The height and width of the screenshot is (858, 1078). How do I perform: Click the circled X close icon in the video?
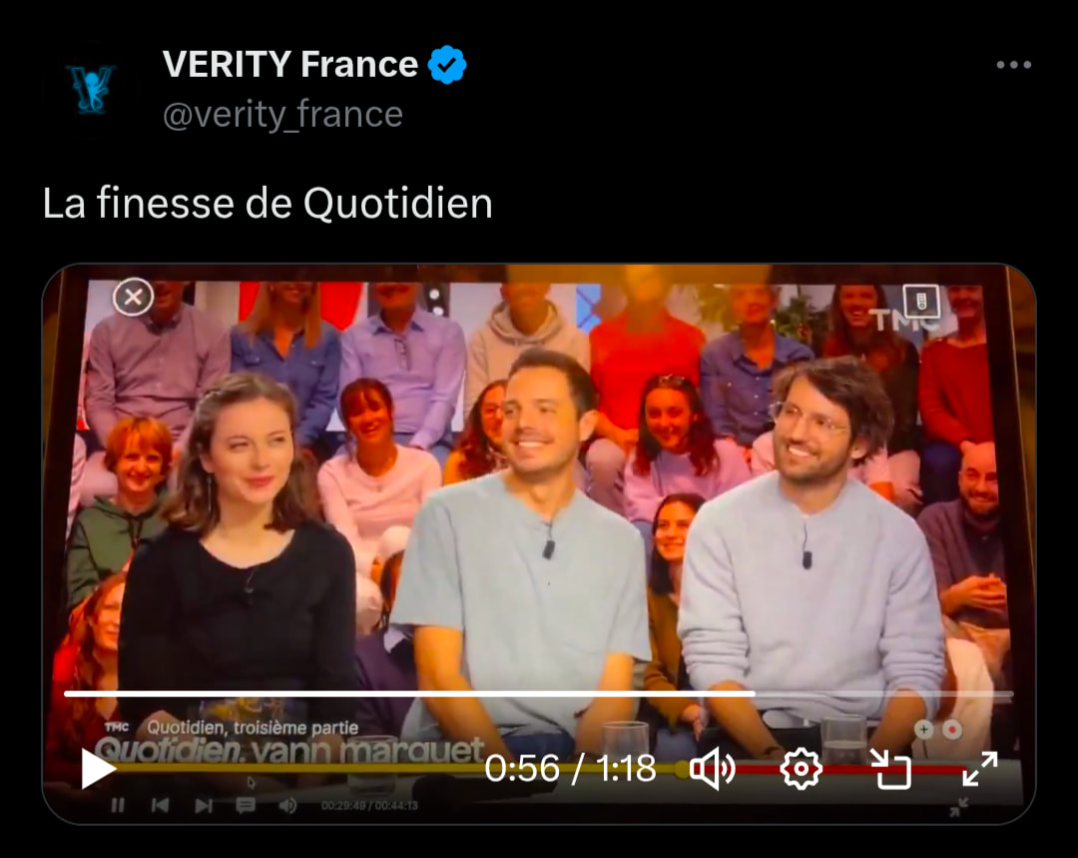coord(133,297)
